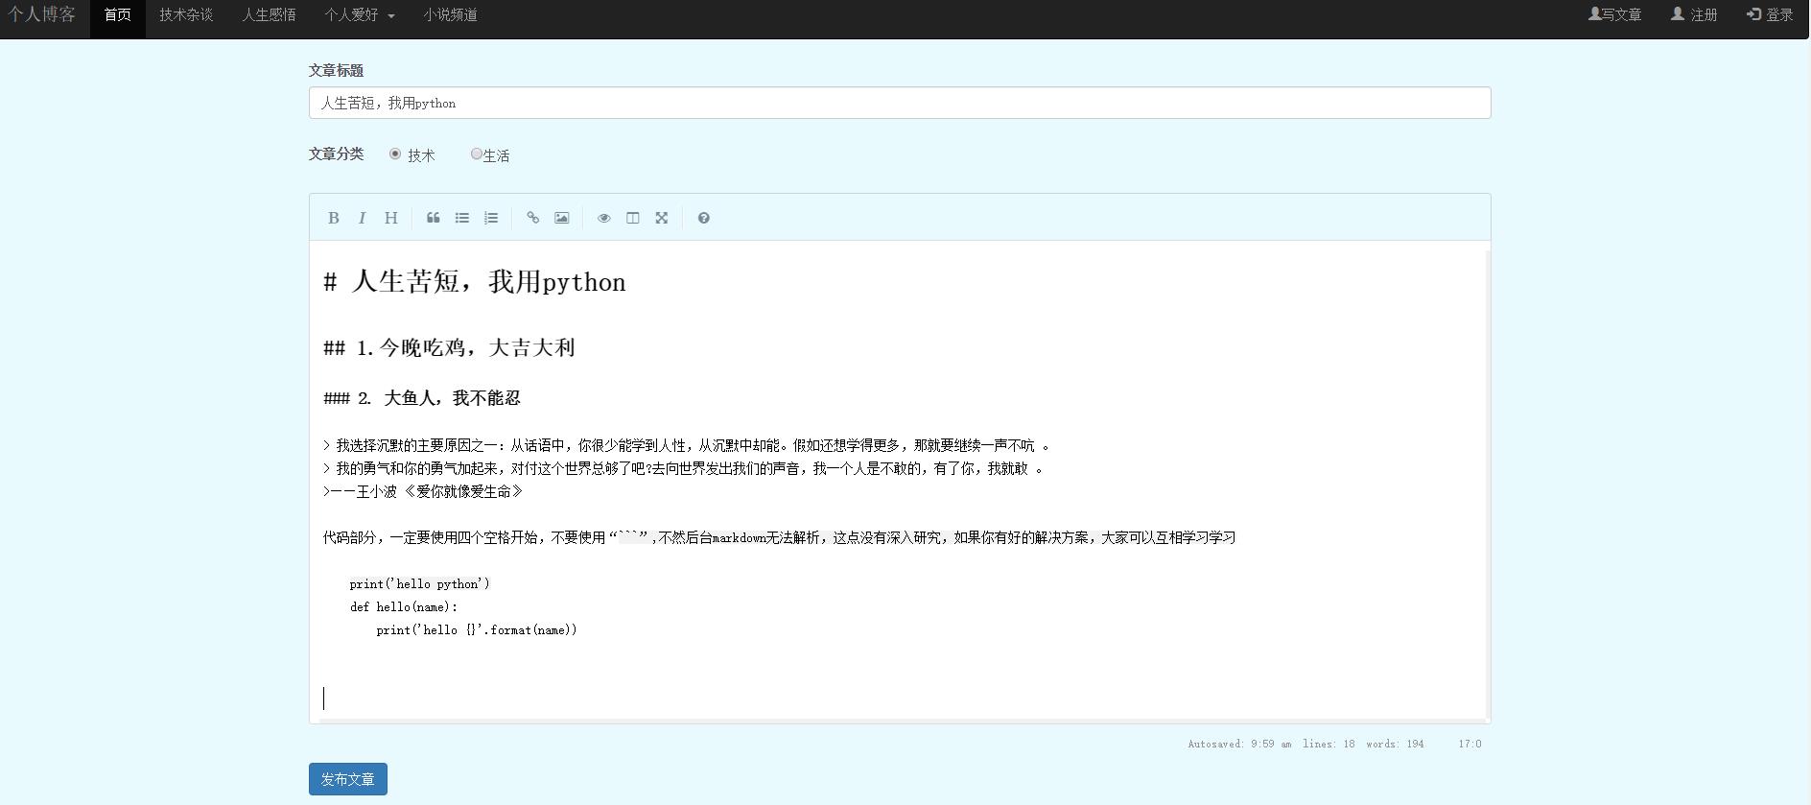
Task: Apply bold formatting in the editor toolbar
Action: coord(333,218)
